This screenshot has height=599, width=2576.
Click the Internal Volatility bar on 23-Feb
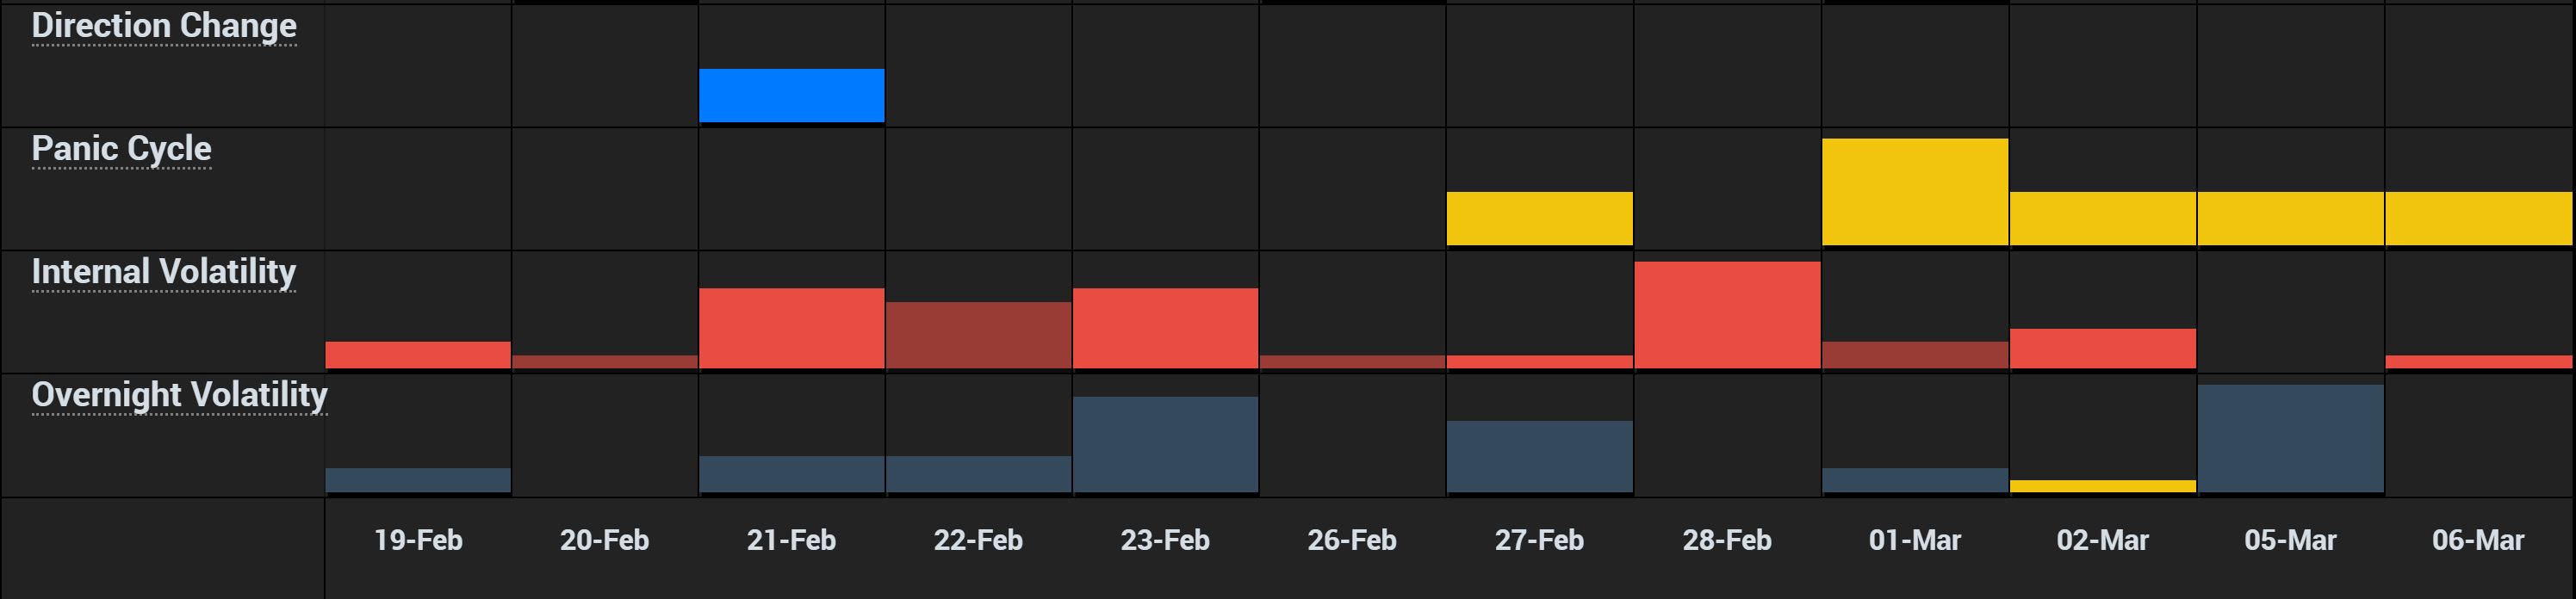(x=1165, y=328)
